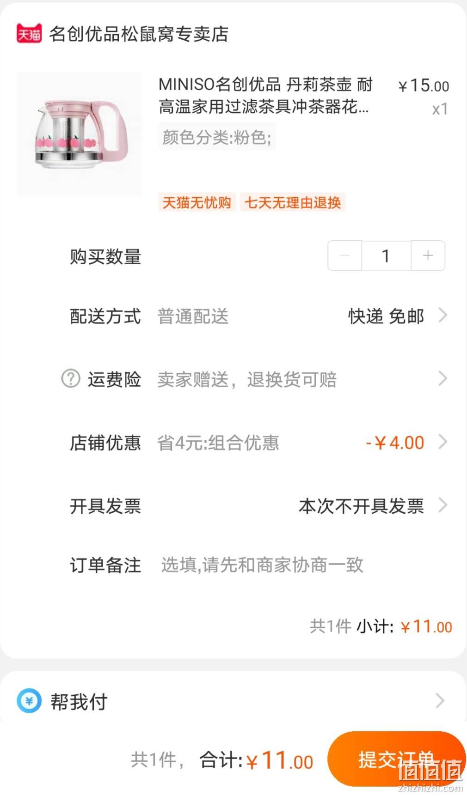Select the 颜色分类:粉色 option label
The image size is (467, 796).
[217, 137]
